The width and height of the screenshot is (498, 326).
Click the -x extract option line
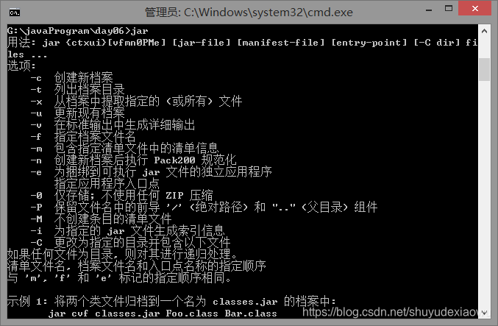pyautogui.click(x=136, y=102)
